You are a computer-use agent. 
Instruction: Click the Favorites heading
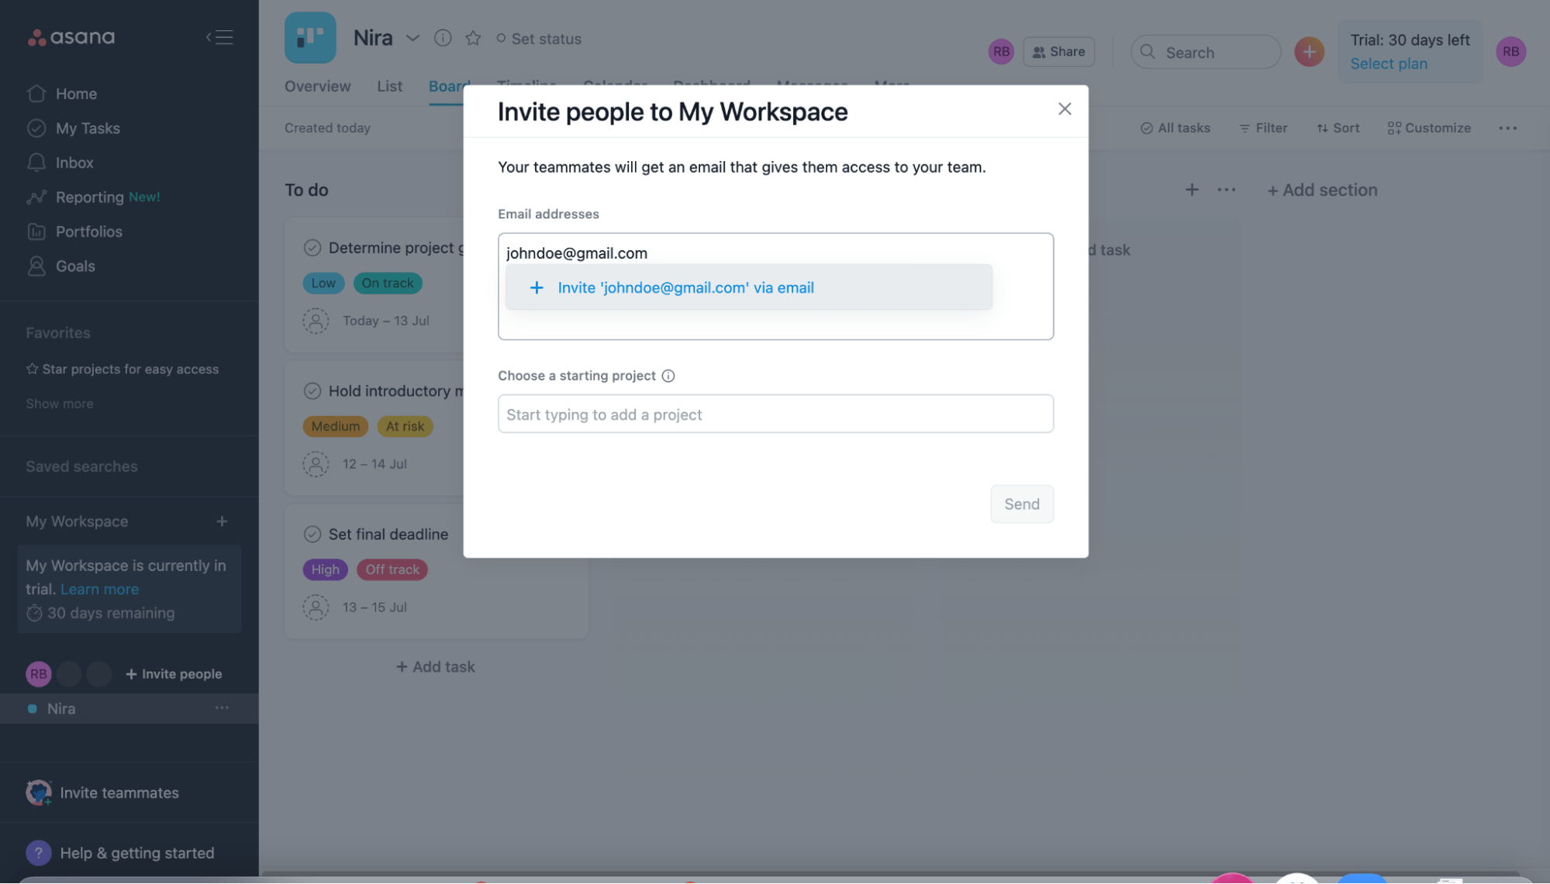pyautogui.click(x=58, y=333)
